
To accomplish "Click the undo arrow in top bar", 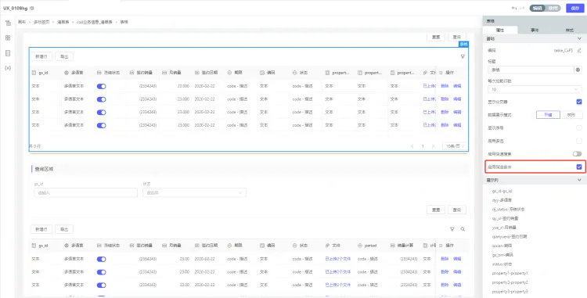I will pos(514,9).
